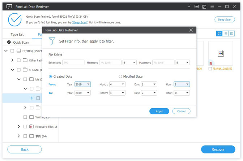Open the feedback chat icon

tap(196, 6)
